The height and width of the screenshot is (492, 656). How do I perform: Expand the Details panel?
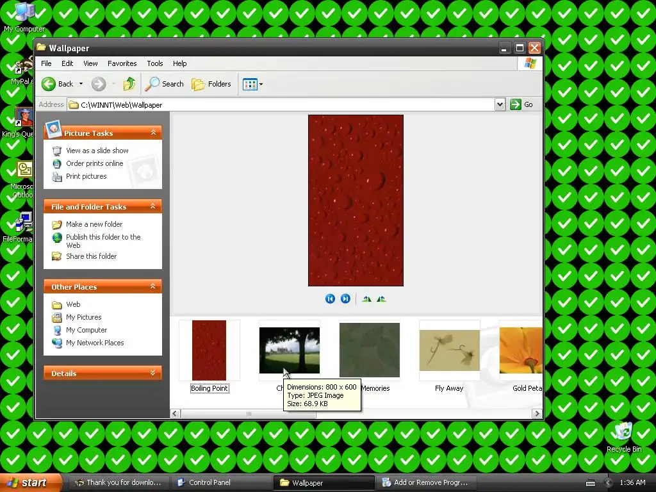153,373
